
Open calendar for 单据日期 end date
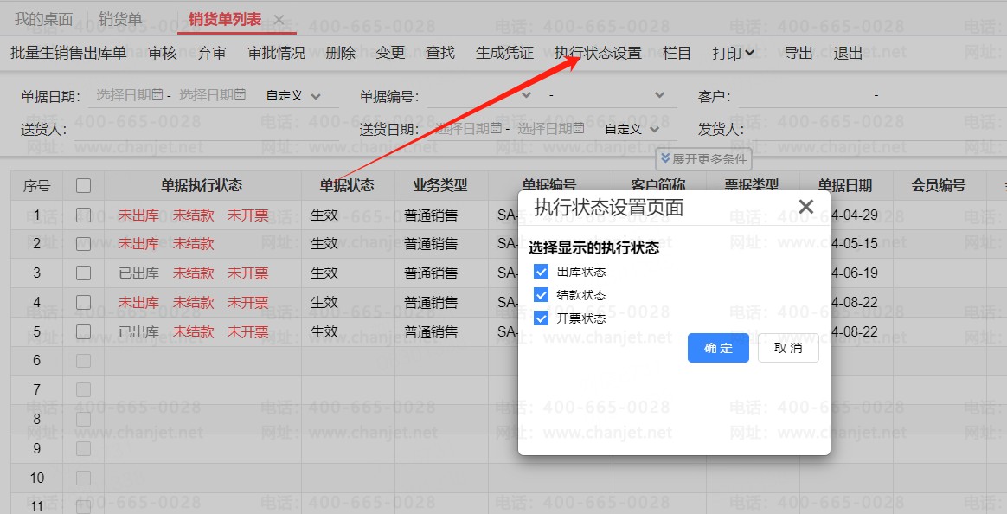click(x=241, y=94)
